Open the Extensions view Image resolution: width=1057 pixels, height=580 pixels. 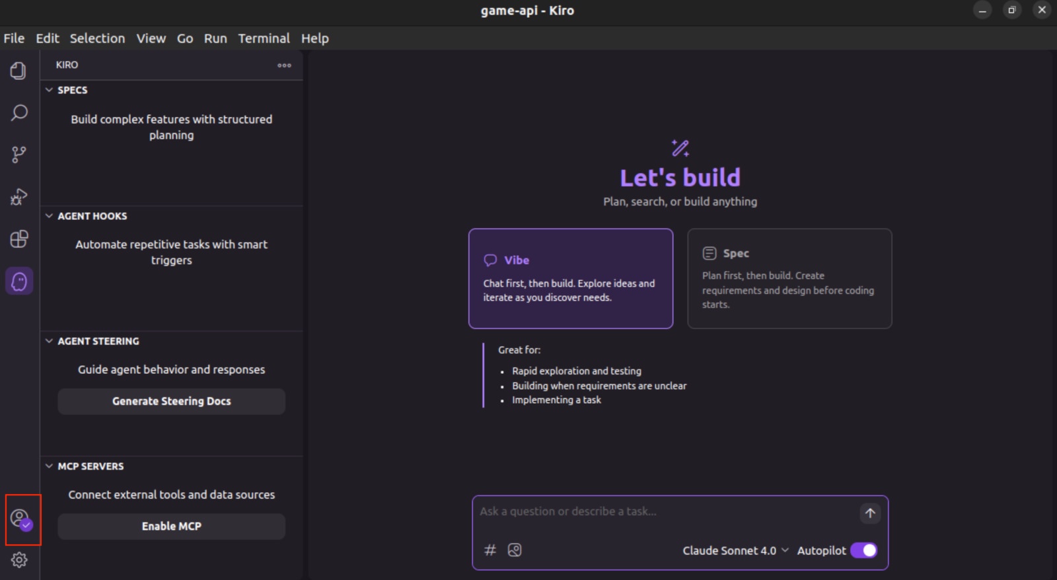(18, 239)
